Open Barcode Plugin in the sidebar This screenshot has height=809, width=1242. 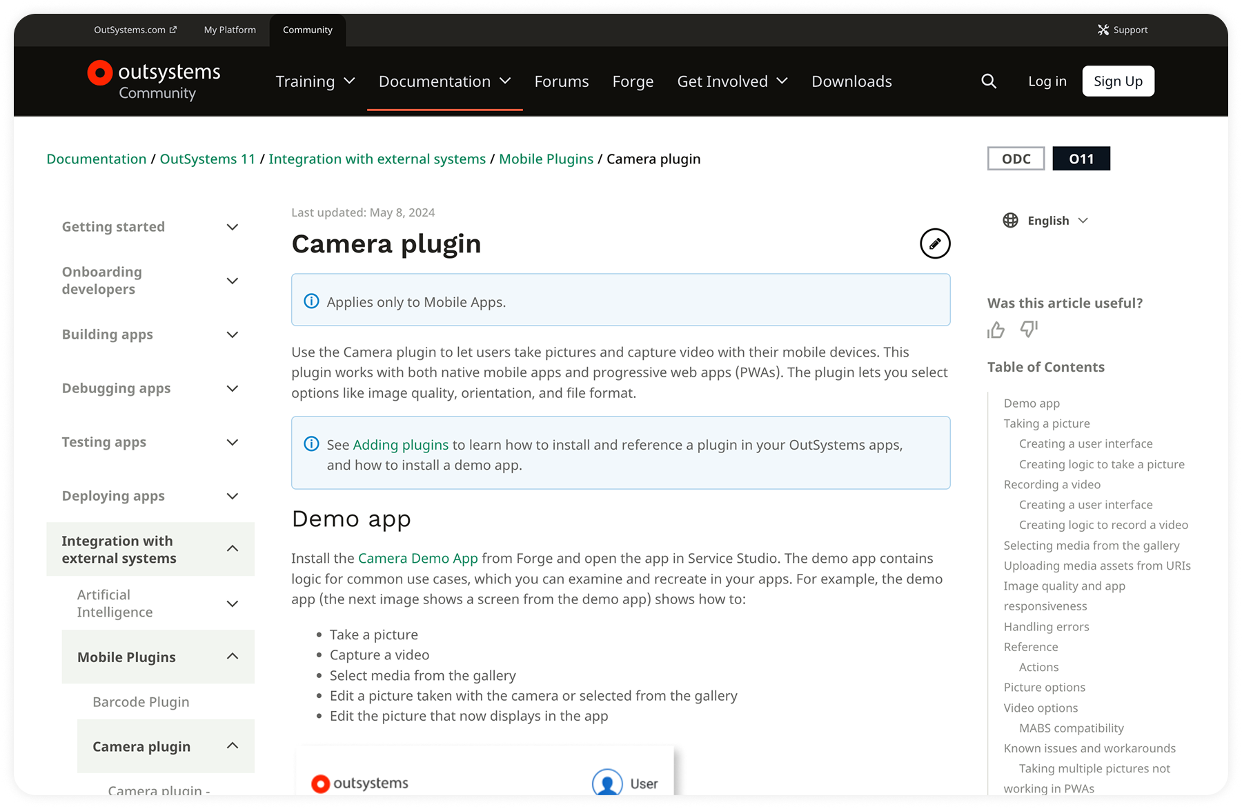[x=141, y=701]
